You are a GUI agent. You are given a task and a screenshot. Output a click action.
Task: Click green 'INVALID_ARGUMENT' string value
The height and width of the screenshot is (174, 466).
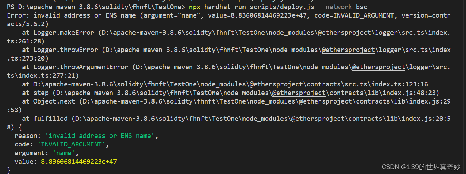click(71, 144)
